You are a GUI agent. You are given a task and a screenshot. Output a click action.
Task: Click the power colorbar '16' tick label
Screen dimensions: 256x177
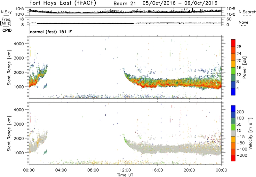pyautogui.click(x=239, y=68)
